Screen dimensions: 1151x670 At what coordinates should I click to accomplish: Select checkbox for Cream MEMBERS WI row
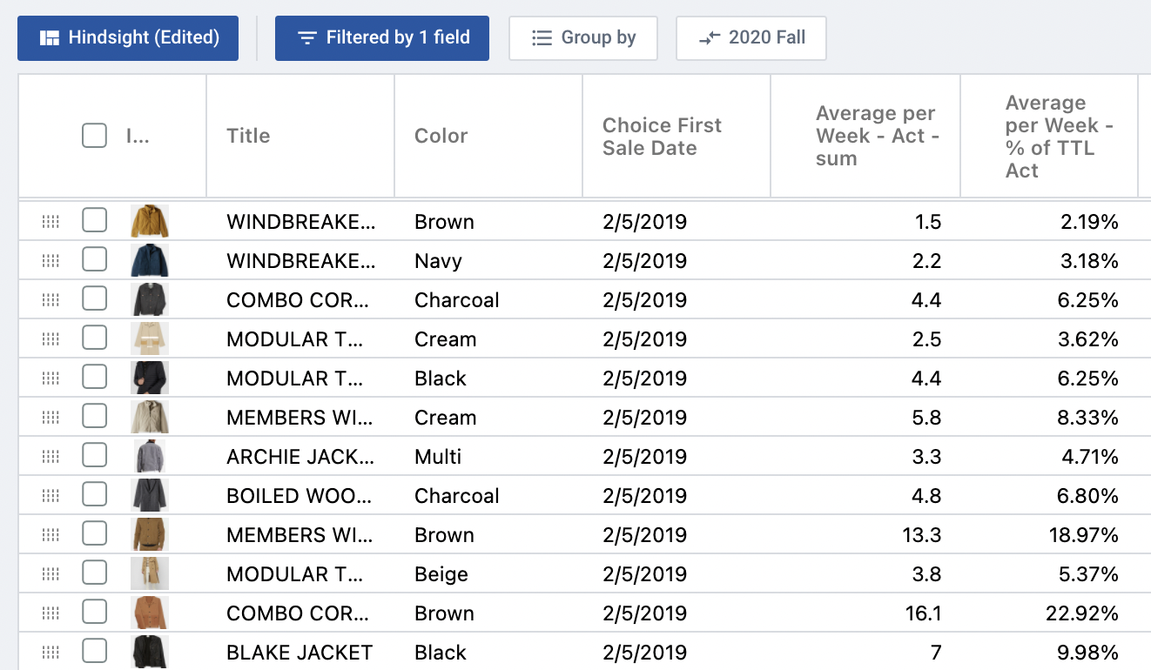(94, 416)
